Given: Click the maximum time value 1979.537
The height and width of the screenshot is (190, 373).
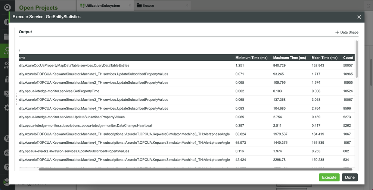Looking at the screenshot, I should [x=280, y=134].
